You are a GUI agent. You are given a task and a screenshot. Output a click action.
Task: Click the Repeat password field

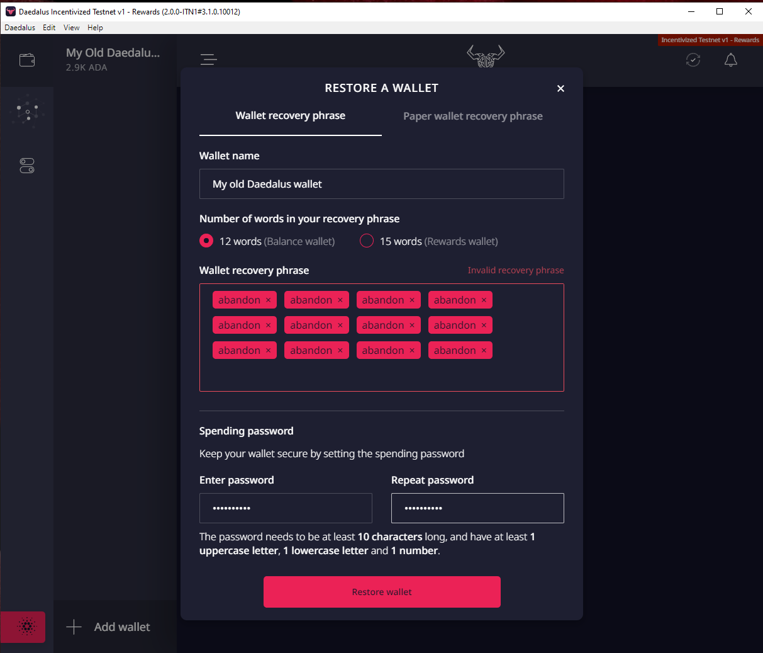477,508
